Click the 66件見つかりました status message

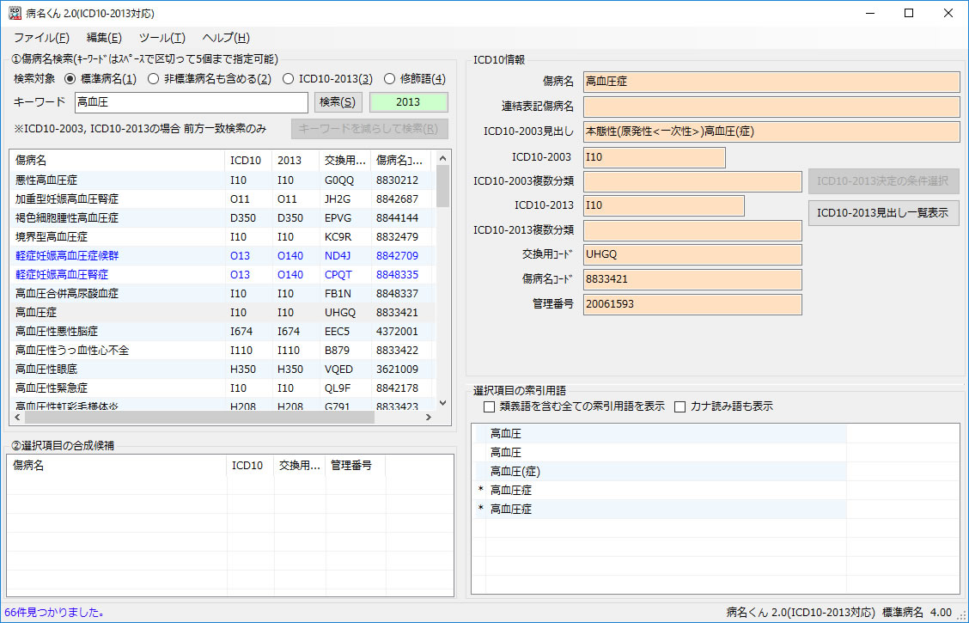coord(54,613)
